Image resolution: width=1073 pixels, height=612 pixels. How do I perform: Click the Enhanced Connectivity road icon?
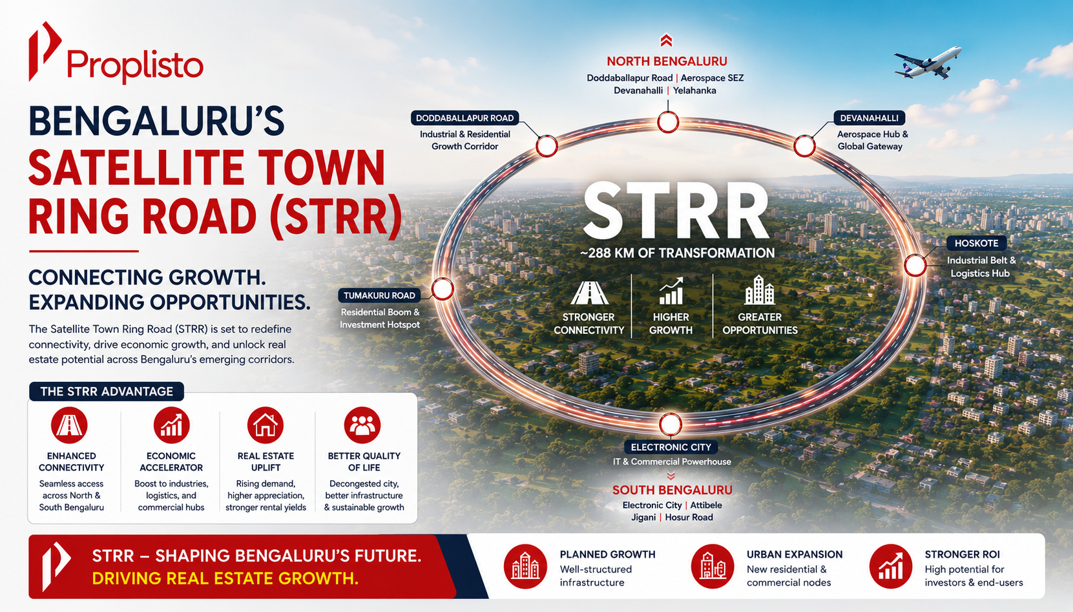[69, 425]
